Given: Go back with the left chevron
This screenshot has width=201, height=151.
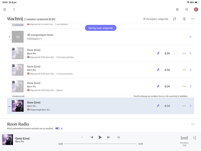Looking at the screenshot, I should pos(14,9).
